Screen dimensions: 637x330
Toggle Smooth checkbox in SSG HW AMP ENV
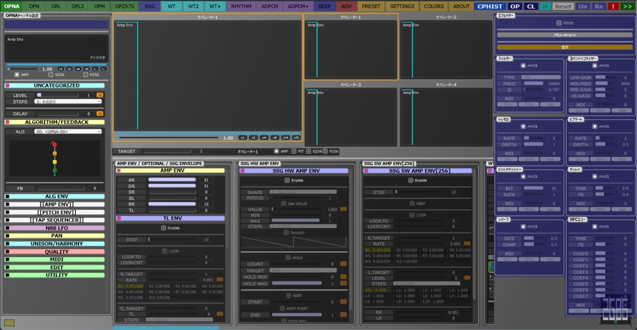click(x=286, y=233)
